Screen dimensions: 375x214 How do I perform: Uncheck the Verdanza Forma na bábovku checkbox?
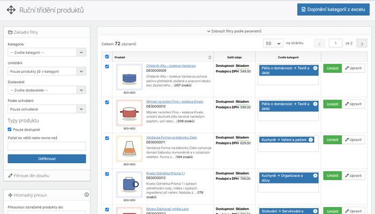pyautogui.click(x=107, y=138)
